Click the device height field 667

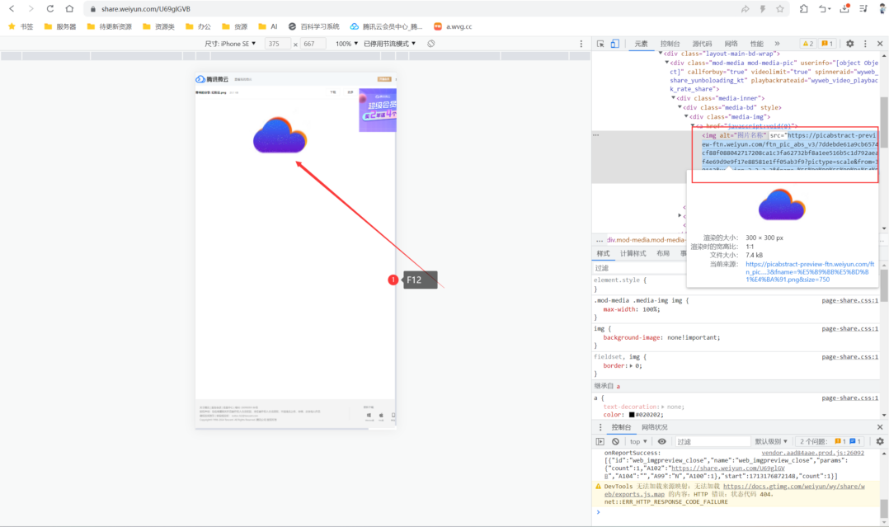pyautogui.click(x=313, y=44)
